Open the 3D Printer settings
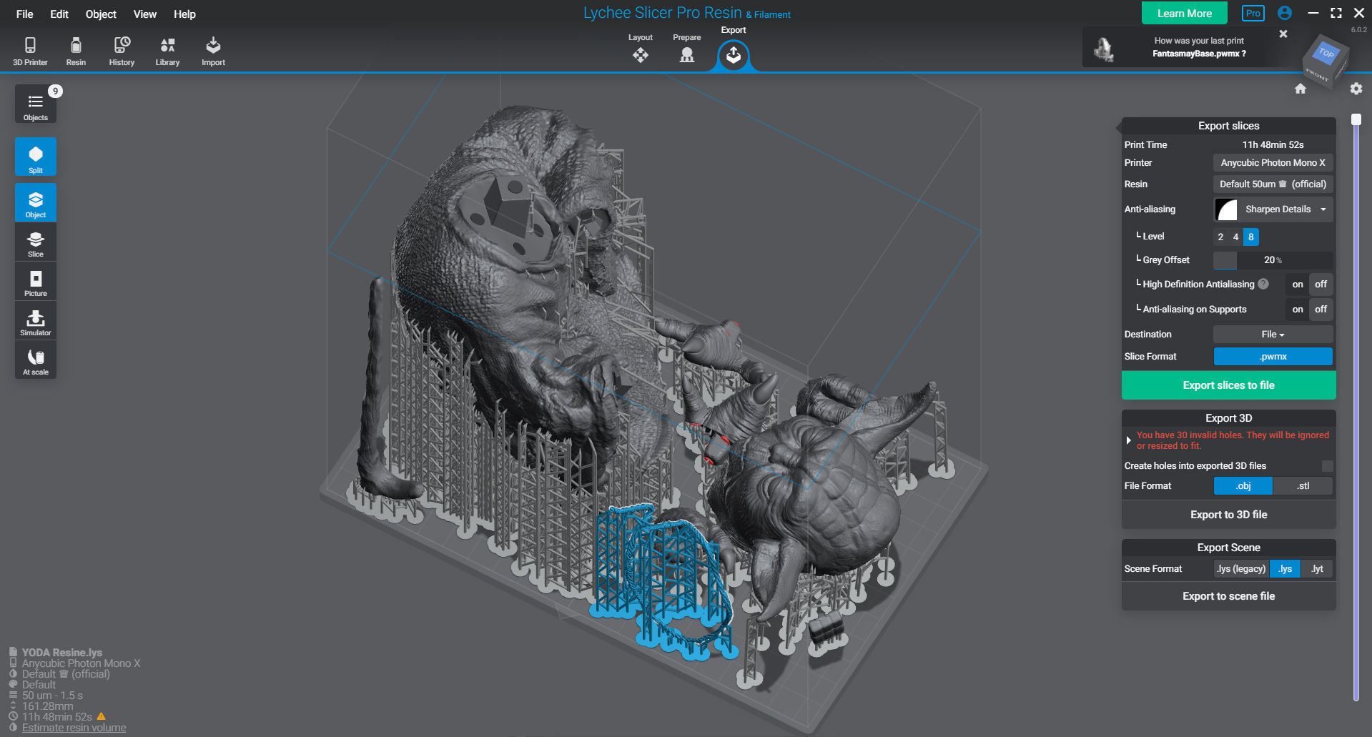 point(30,51)
